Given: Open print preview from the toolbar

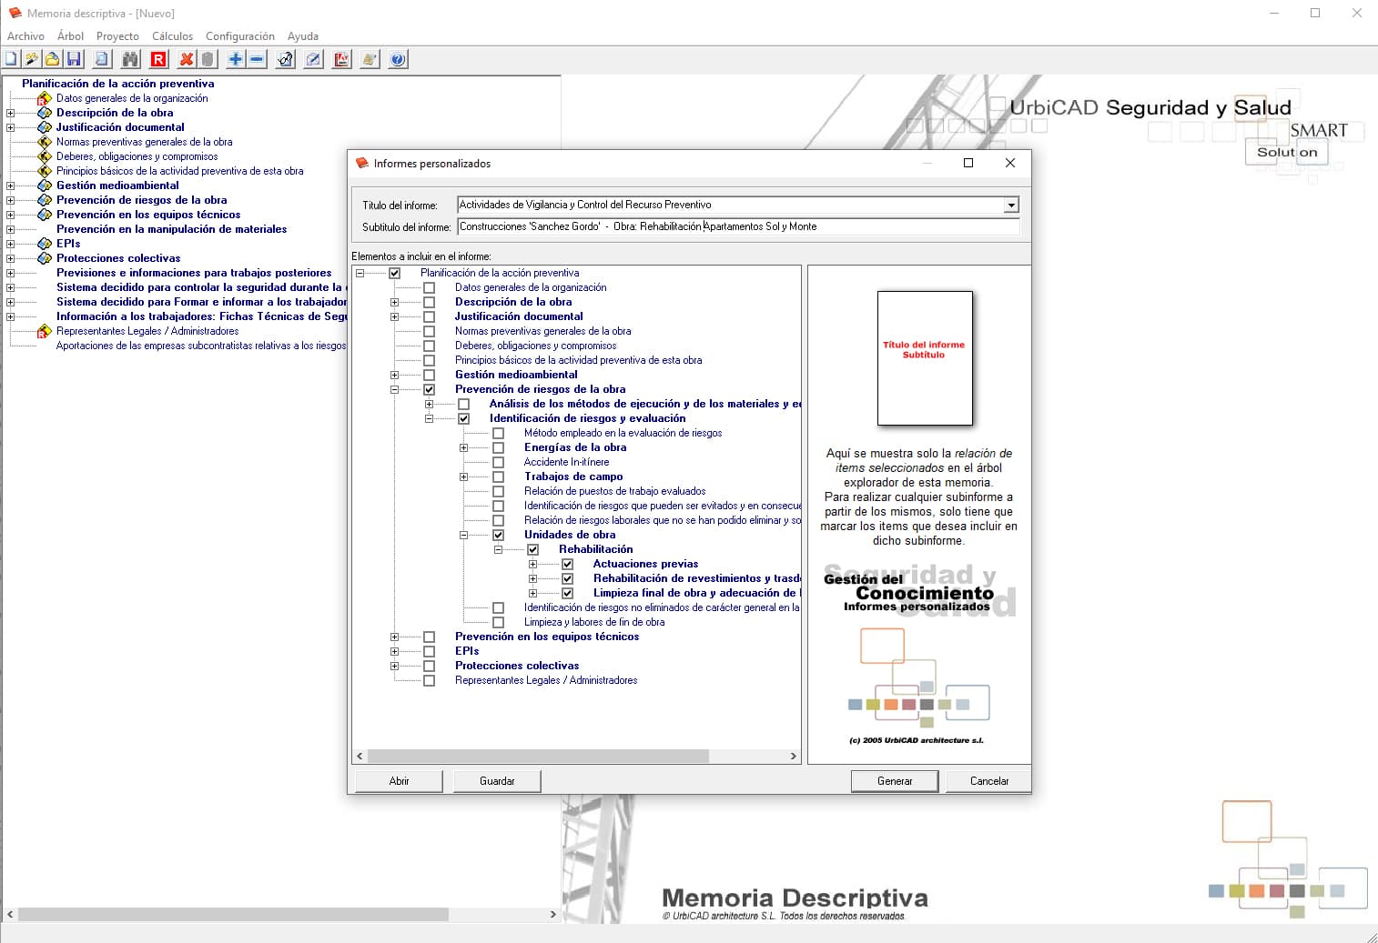Looking at the screenshot, I should (x=102, y=59).
